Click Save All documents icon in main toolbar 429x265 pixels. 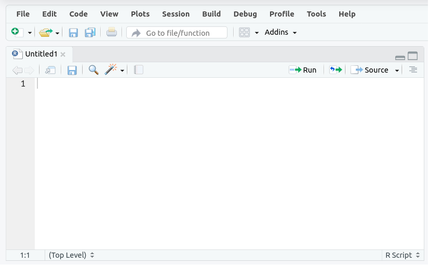click(90, 33)
